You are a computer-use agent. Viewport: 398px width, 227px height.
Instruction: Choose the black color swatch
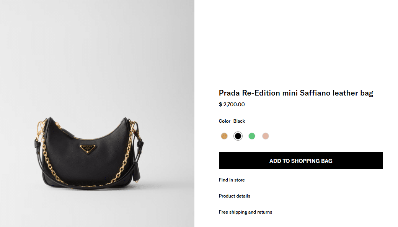tap(238, 136)
